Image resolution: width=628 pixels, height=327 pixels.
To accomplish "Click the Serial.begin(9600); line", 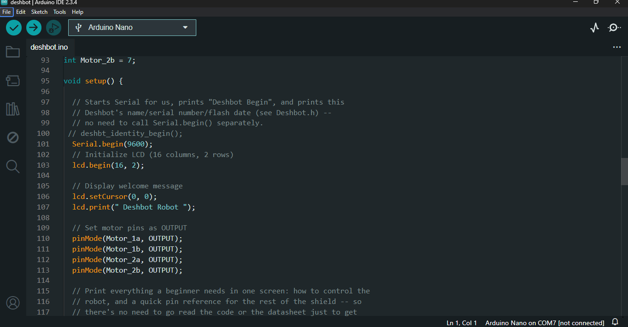I will click(x=112, y=144).
